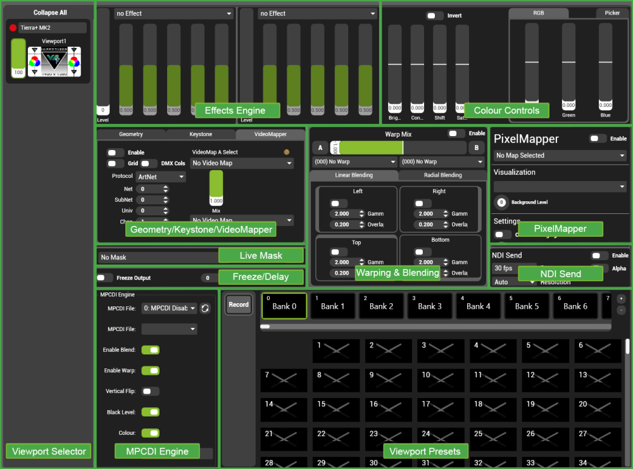
Task: Open the No Map Selected dropdown in PixelMapper
Action: [560, 155]
